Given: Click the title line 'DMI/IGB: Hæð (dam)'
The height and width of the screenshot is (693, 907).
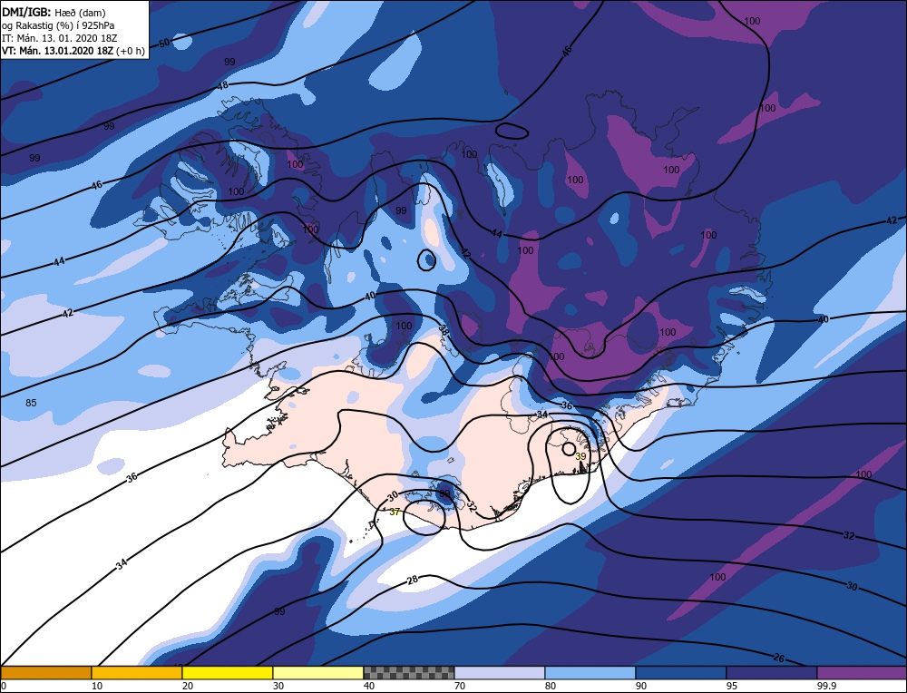Looking at the screenshot, I should (x=54, y=12).
